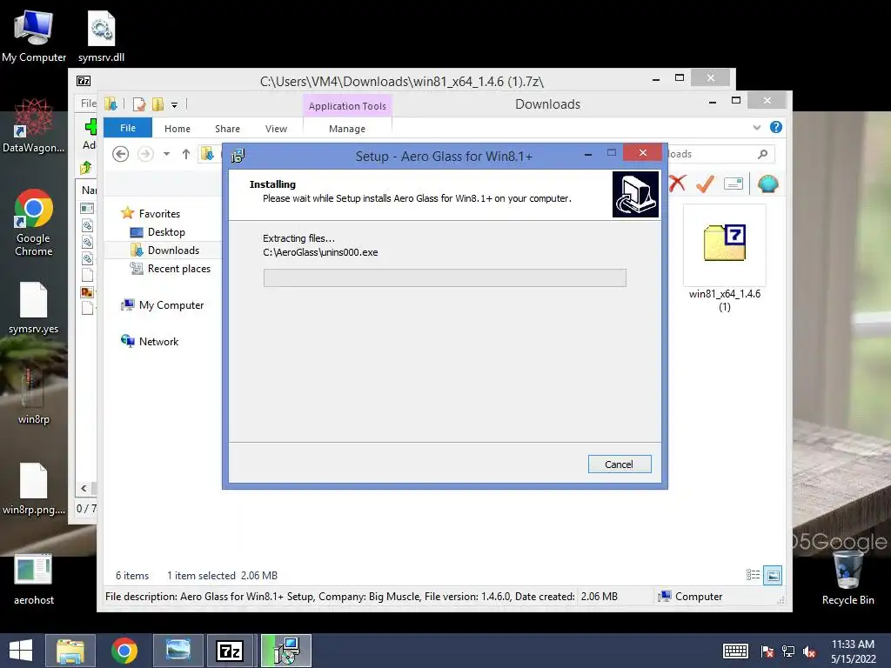Viewport: 891px width, 668px height.
Task: Expand the recent locations dropdown arrow
Action: (166, 154)
